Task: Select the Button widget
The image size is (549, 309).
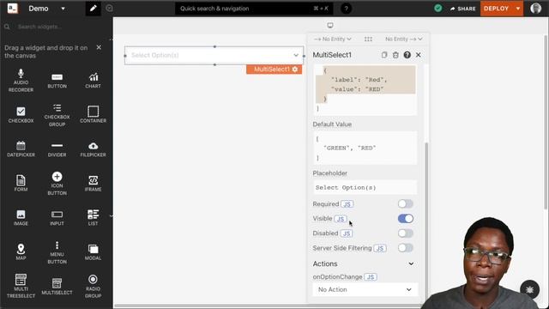Action: click(57, 81)
